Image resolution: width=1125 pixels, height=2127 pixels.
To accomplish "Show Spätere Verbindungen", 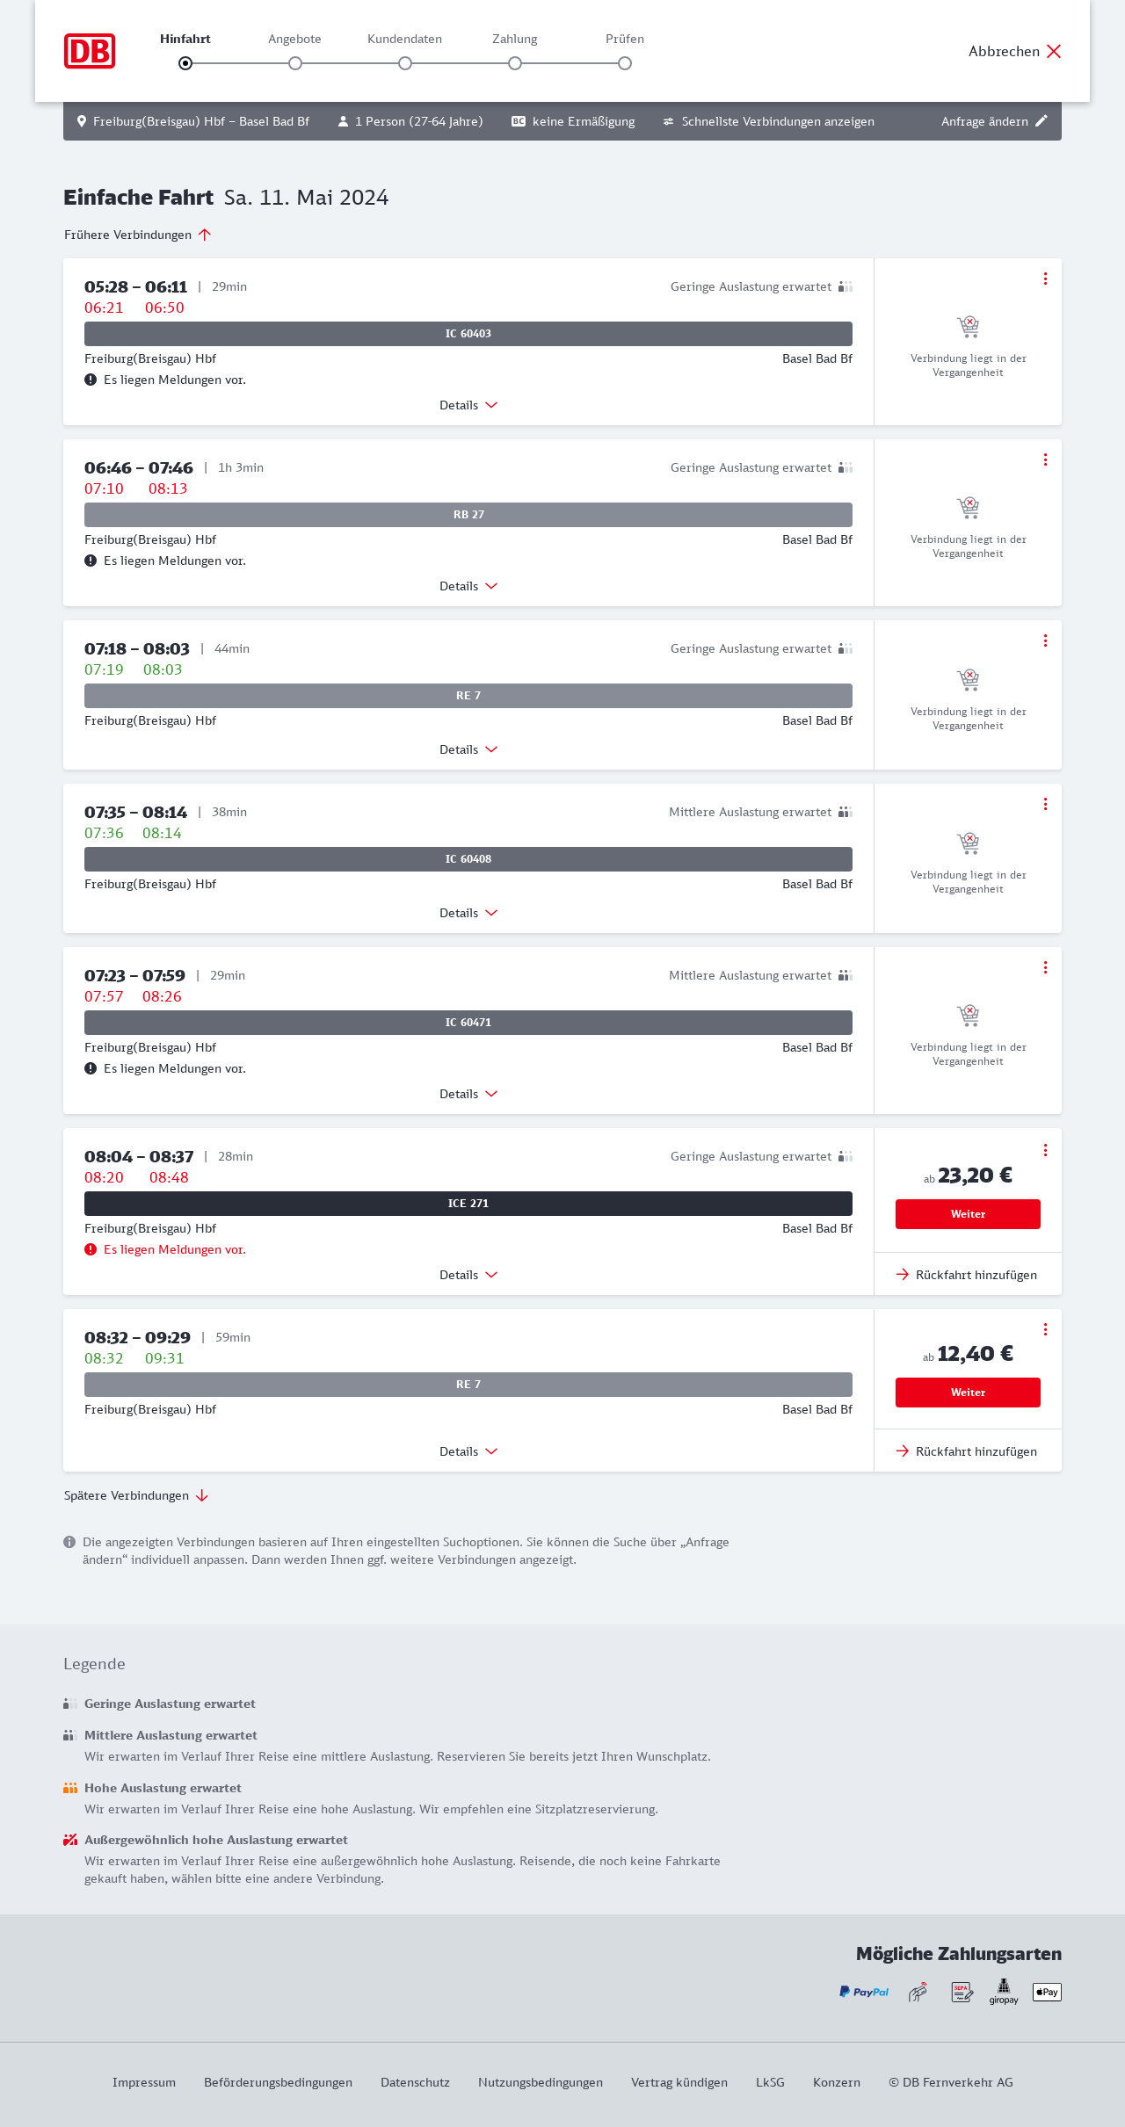I will pos(136,1495).
